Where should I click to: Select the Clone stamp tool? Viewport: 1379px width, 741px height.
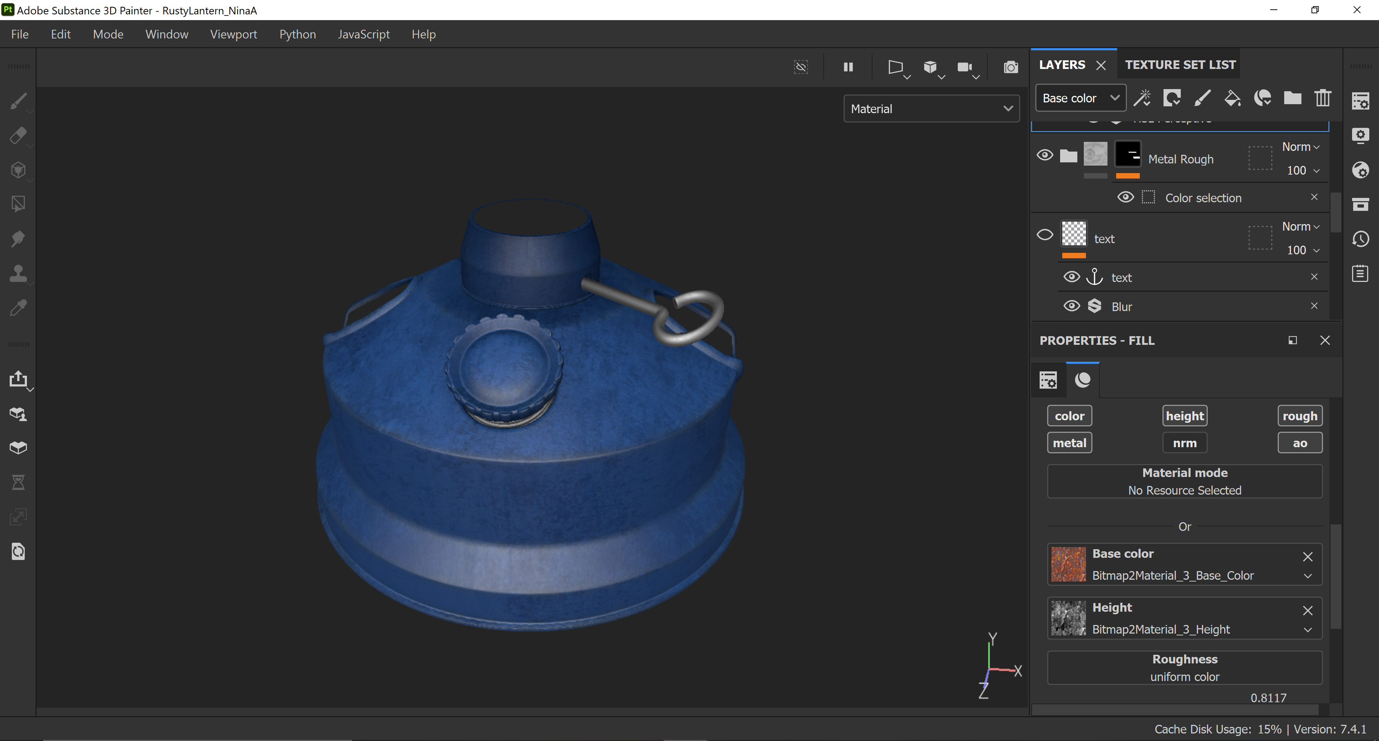[18, 273]
